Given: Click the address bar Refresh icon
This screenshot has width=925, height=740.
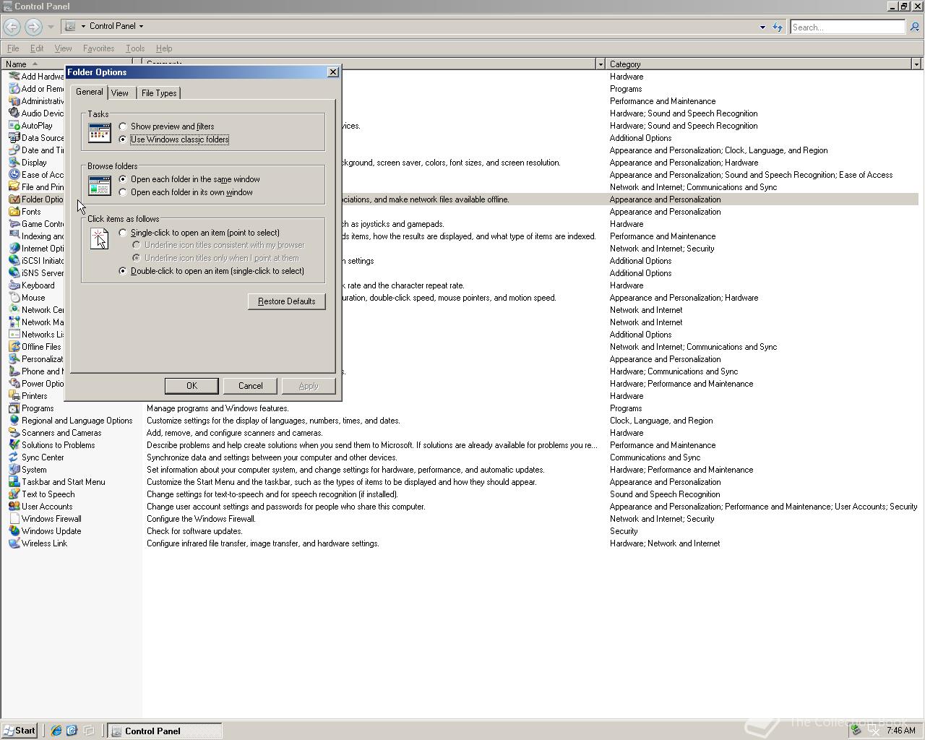Looking at the screenshot, I should 778,27.
